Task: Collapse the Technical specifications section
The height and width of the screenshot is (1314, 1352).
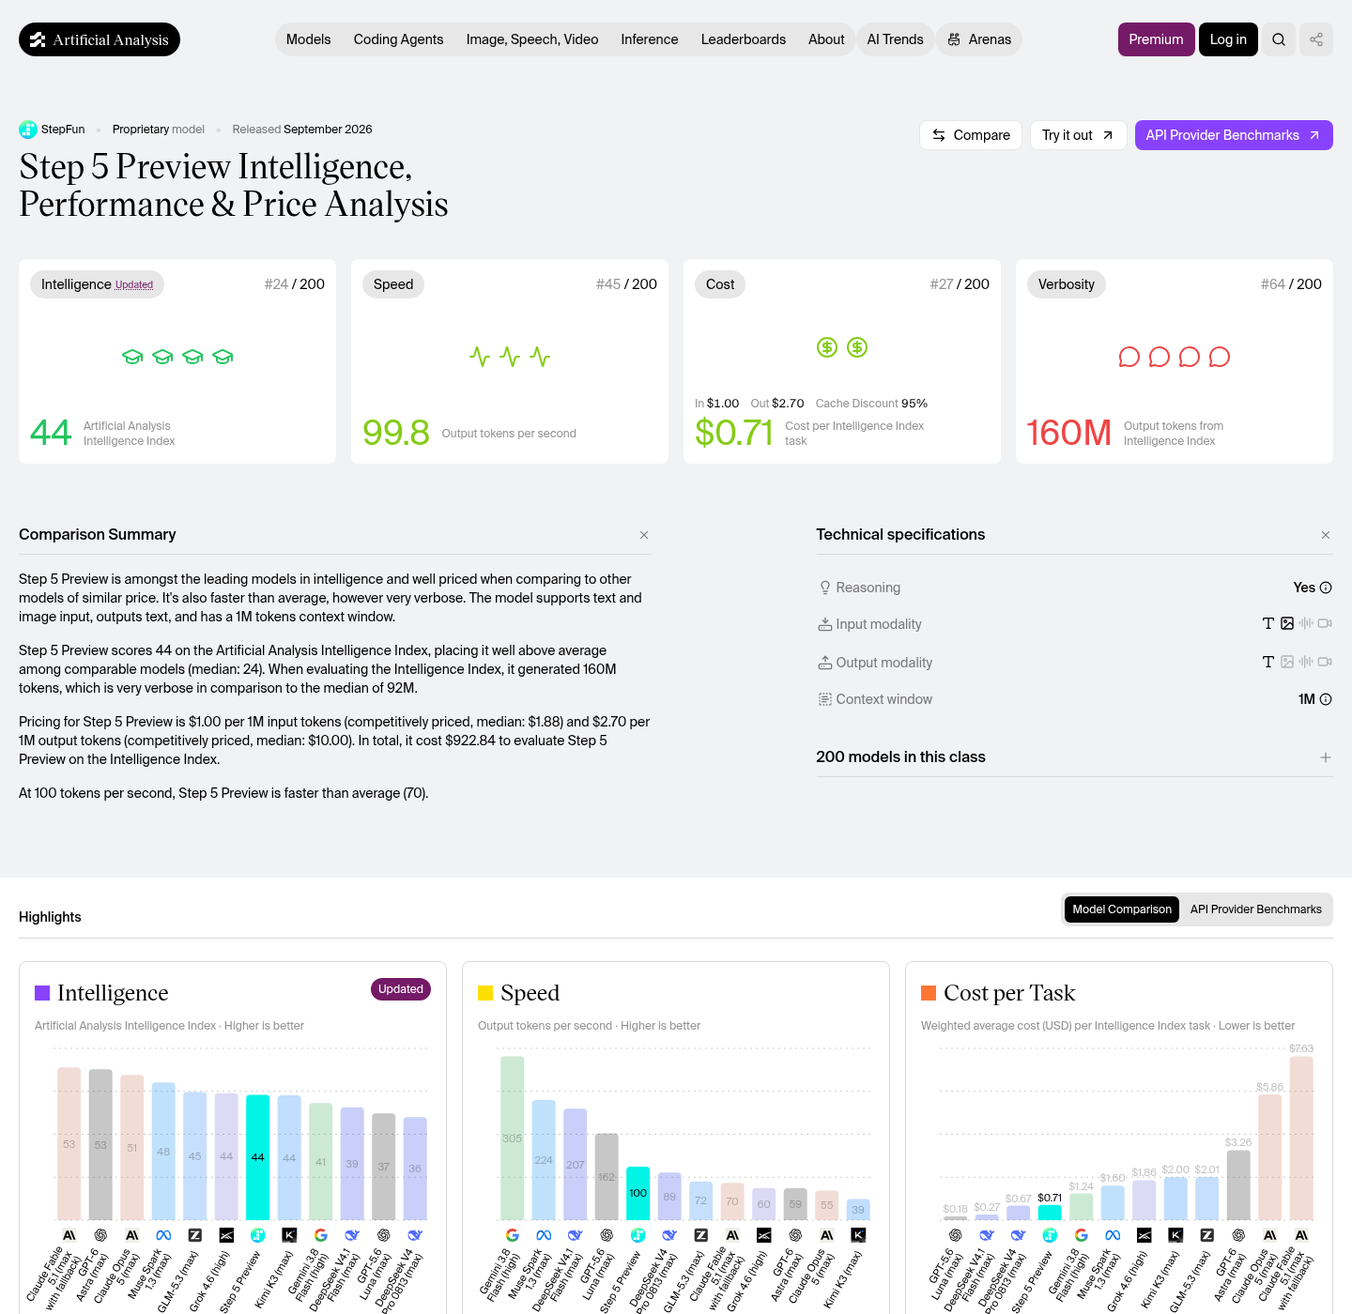Action: pos(1326,535)
